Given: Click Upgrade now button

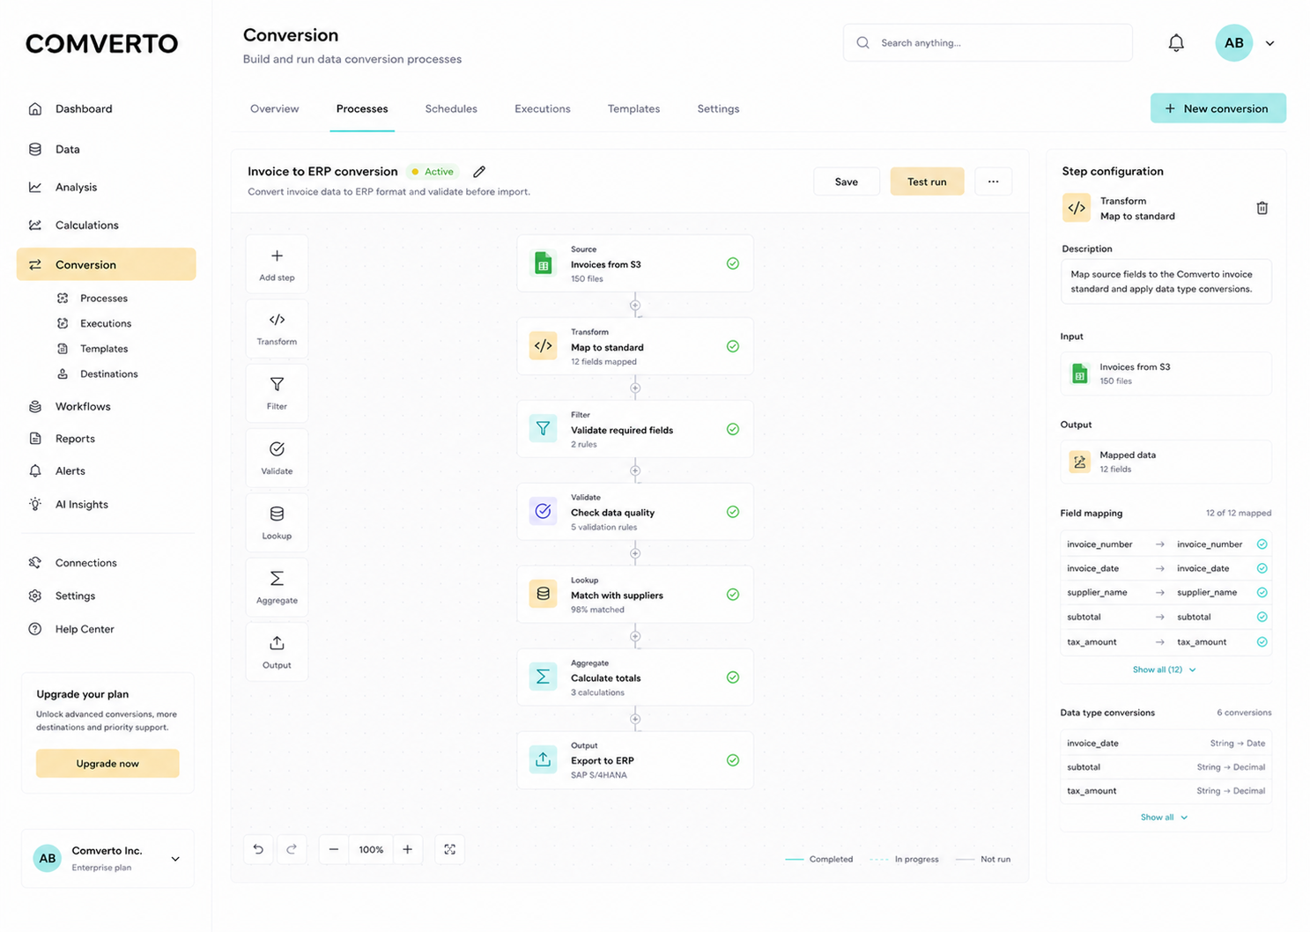Looking at the screenshot, I should click(x=107, y=764).
